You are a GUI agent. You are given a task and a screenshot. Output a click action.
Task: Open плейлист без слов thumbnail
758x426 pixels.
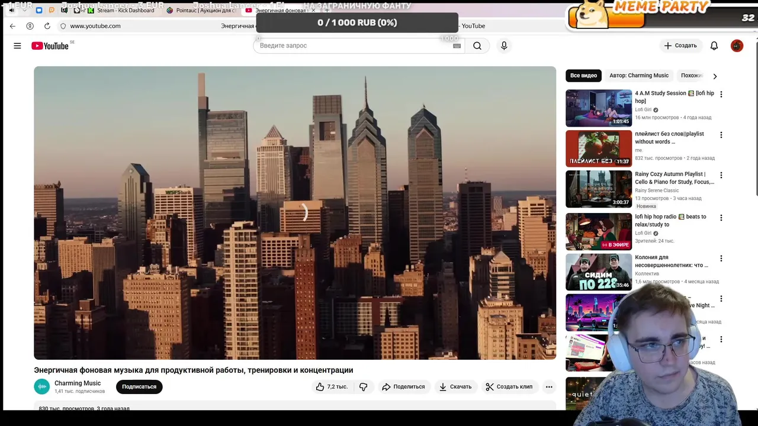pyautogui.click(x=599, y=149)
